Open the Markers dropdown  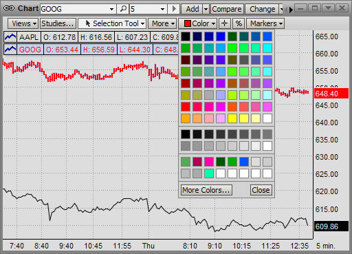click(265, 23)
